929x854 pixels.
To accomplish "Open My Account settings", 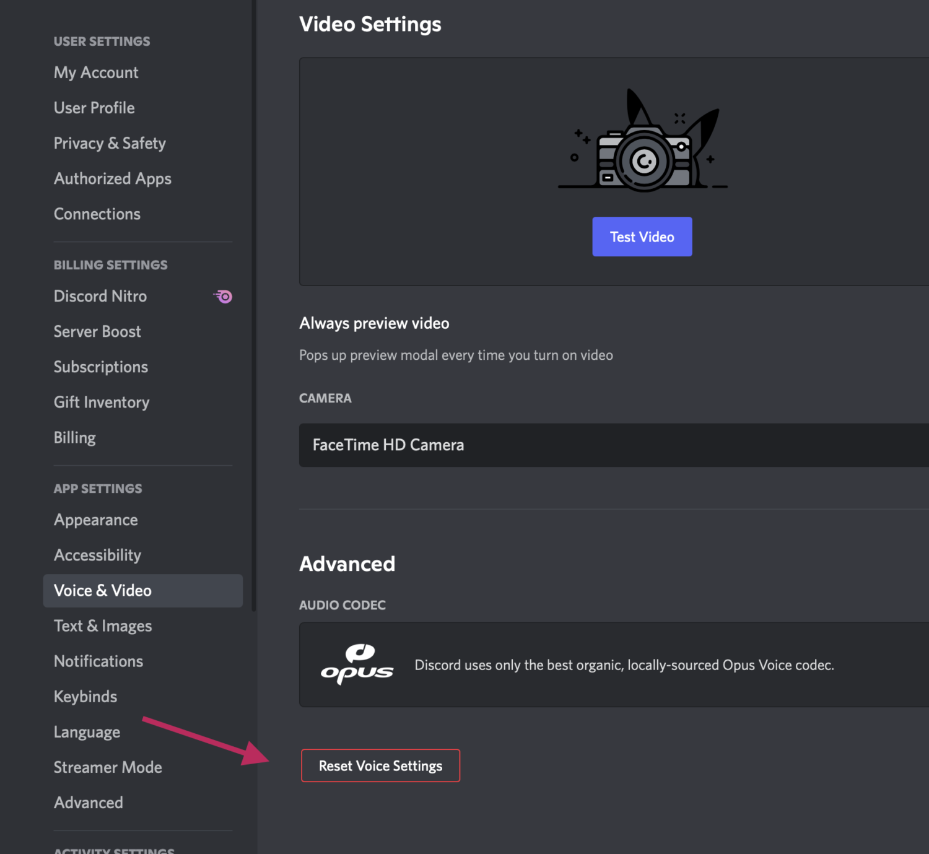I will [96, 72].
